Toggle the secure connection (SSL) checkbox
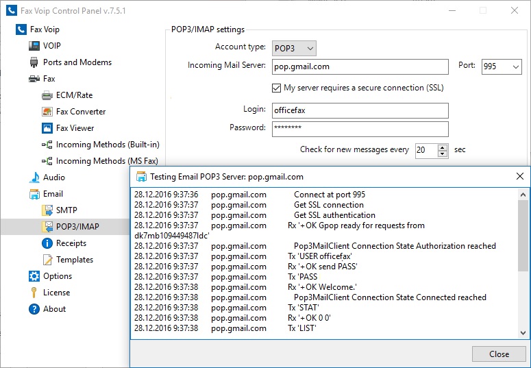Screen dimensions: 531x368 (x=277, y=88)
